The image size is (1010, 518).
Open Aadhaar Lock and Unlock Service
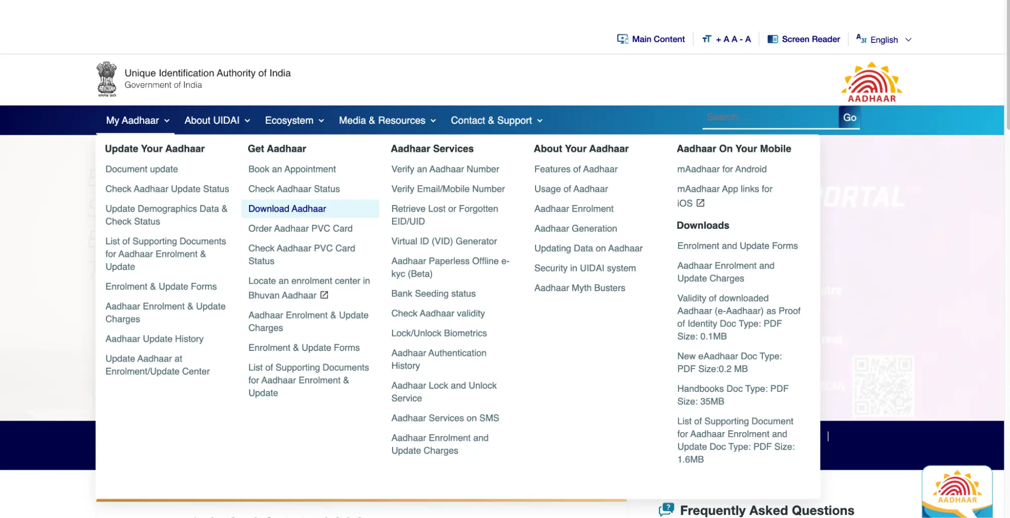pyautogui.click(x=444, y=392)
